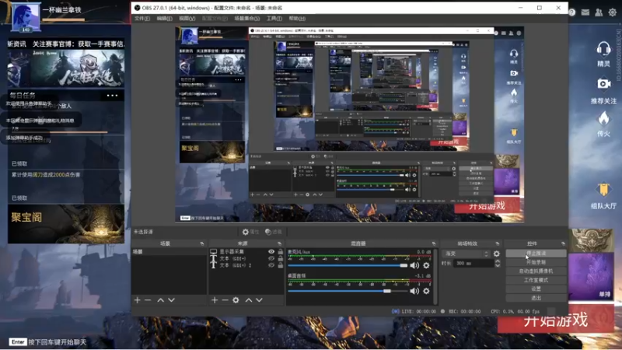The image size is (622, 350).
Task: Click the player avatar in game top-left
Action: tap(26, 16)
